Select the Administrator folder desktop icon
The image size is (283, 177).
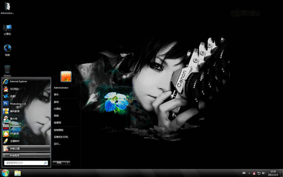pos(7,8)
